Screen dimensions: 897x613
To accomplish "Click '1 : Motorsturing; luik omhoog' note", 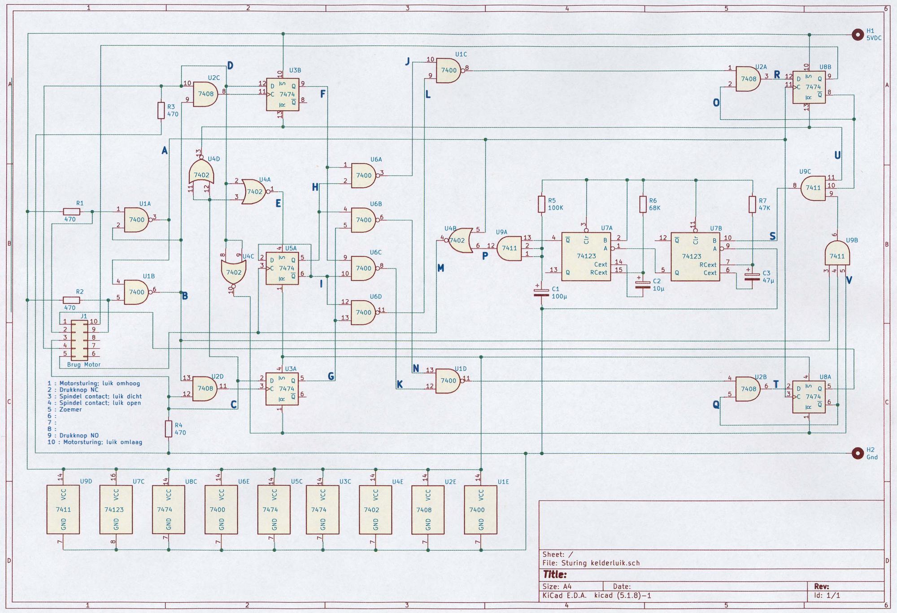I will coord(94,384).
